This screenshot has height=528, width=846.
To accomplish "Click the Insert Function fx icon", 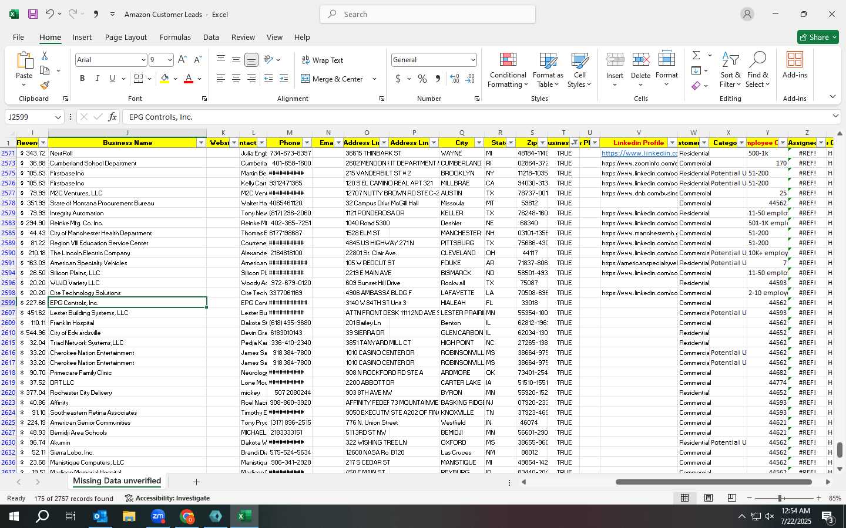I will pos(112,117).
